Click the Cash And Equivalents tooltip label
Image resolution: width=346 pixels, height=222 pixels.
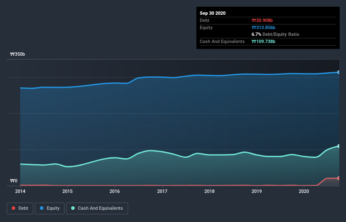222,41
